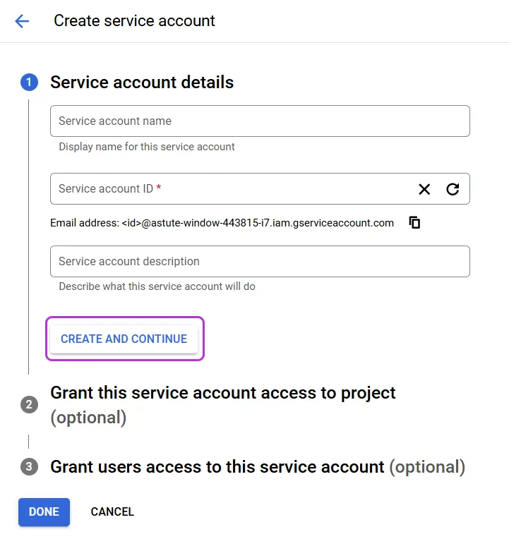The height and width of the screenshot is (539, 509).
Task: Copy the service account email address
Action: 415,223
